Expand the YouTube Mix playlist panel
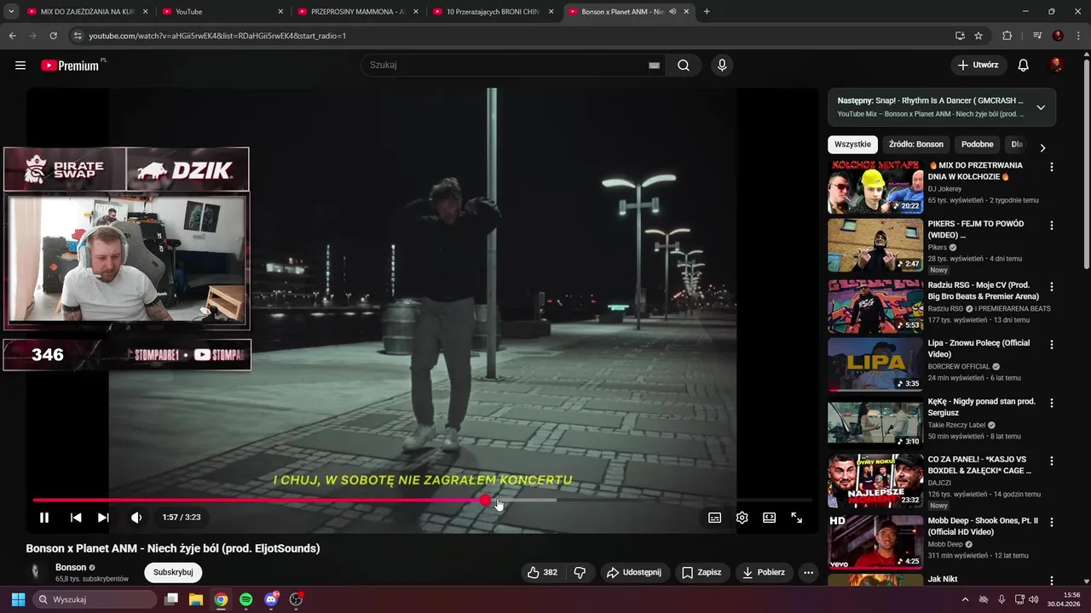Image resolution: width=1091 pixels, height=613 pixels. tap(1041, 107)
